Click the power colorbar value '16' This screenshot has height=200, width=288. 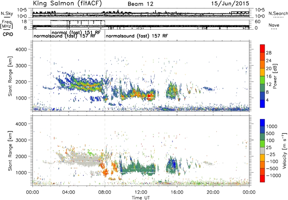pos(269,77)
